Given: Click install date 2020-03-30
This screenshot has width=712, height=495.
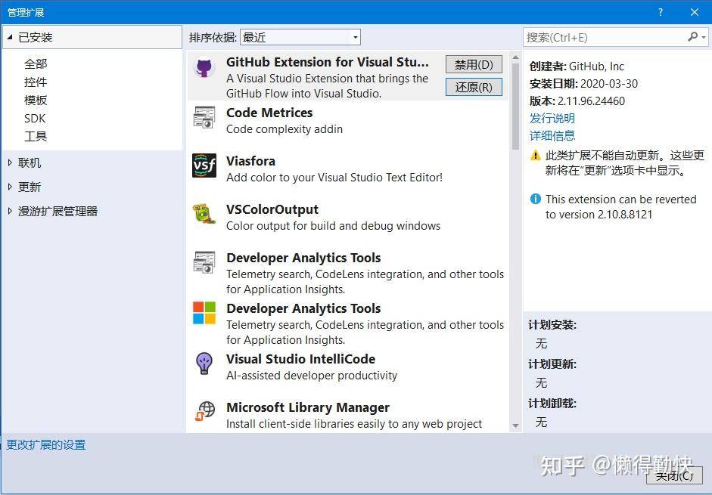Looking at the screenshot, I should (609, 84).
